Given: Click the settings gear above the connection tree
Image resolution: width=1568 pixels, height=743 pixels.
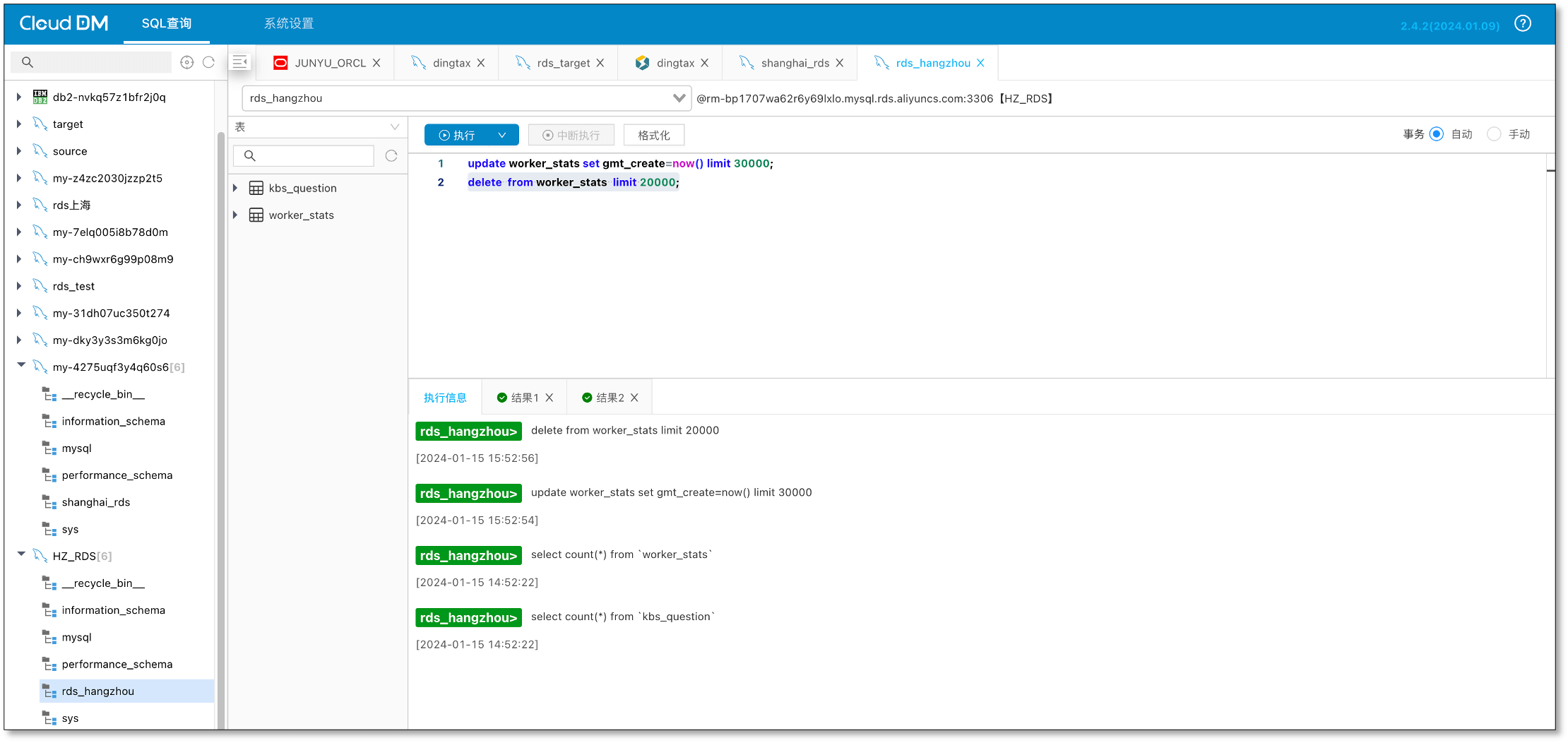Looking at the screenshot, I should [186, 62].
